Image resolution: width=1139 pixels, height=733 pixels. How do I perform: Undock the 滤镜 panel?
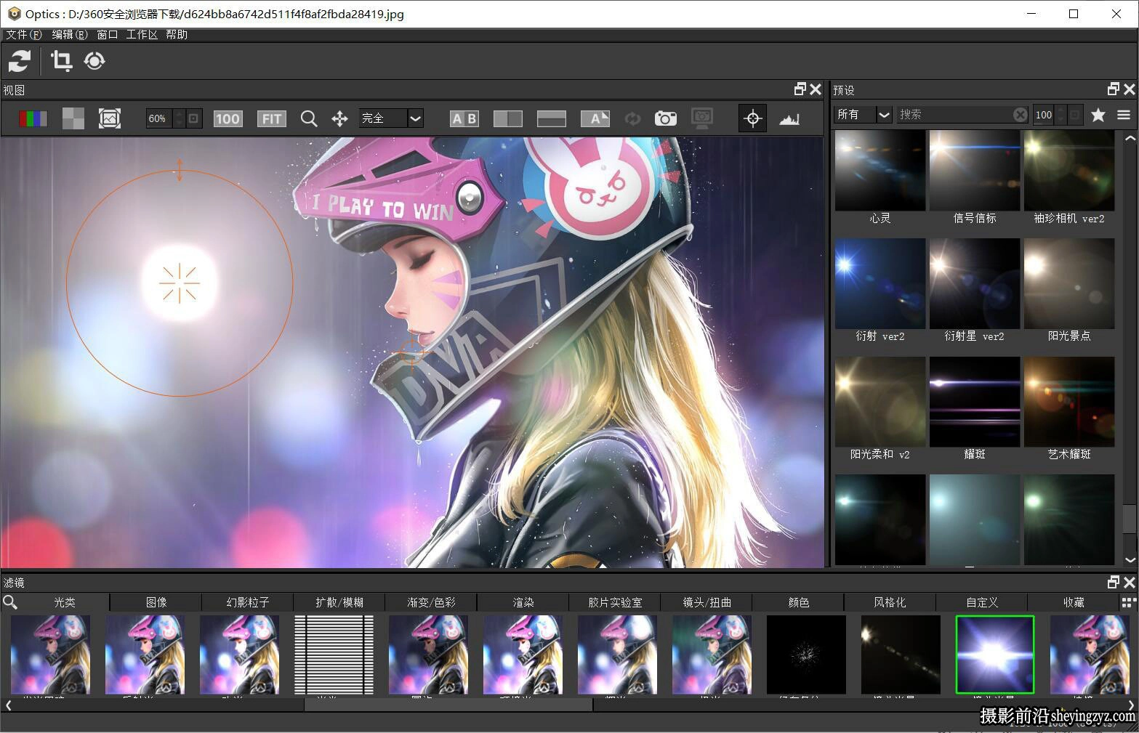pyautogui.click(x=1113, y=582)
